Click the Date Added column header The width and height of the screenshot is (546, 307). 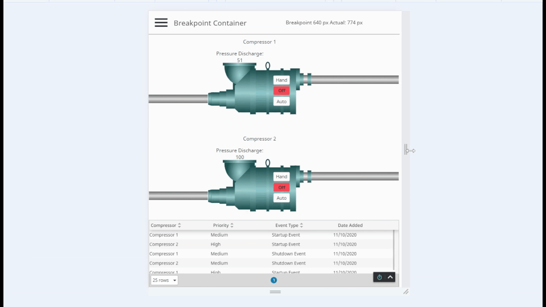350,225
